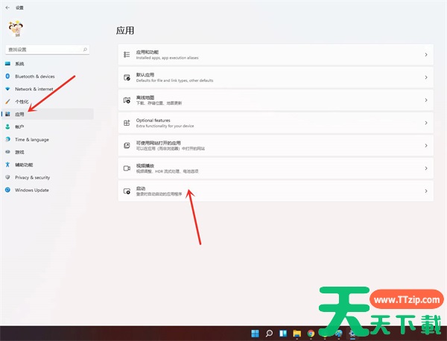Open the 启动 startup apps entry
447x341 pixels.
click(275, 191)
